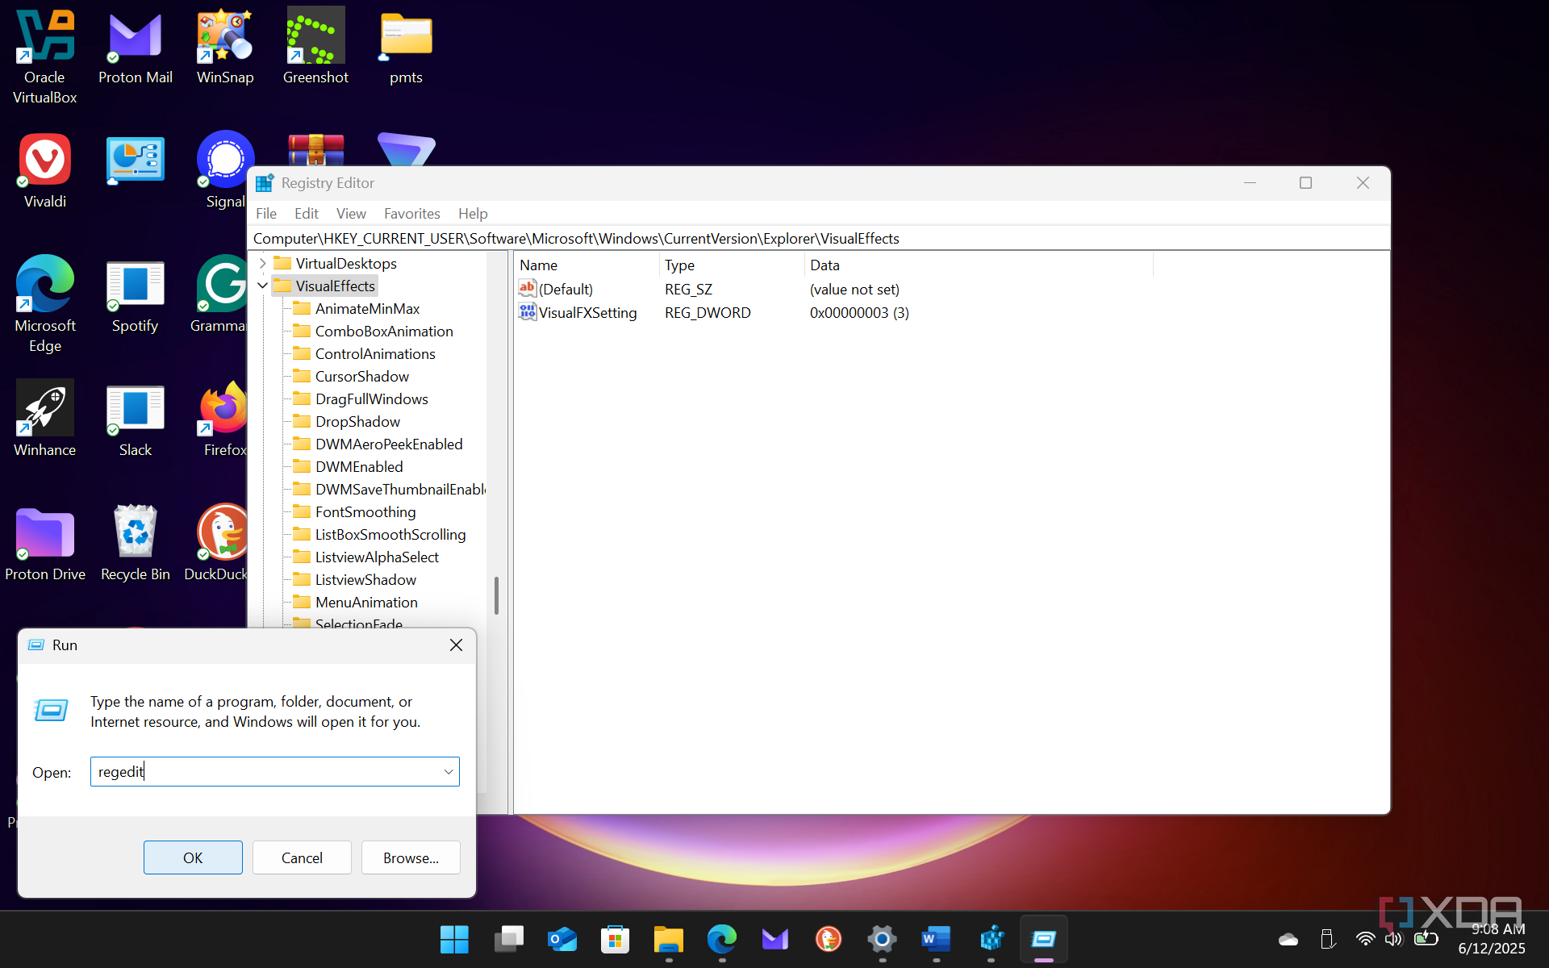Click the Browse... button
The image size is (1549, 968).
pos(411,857)
